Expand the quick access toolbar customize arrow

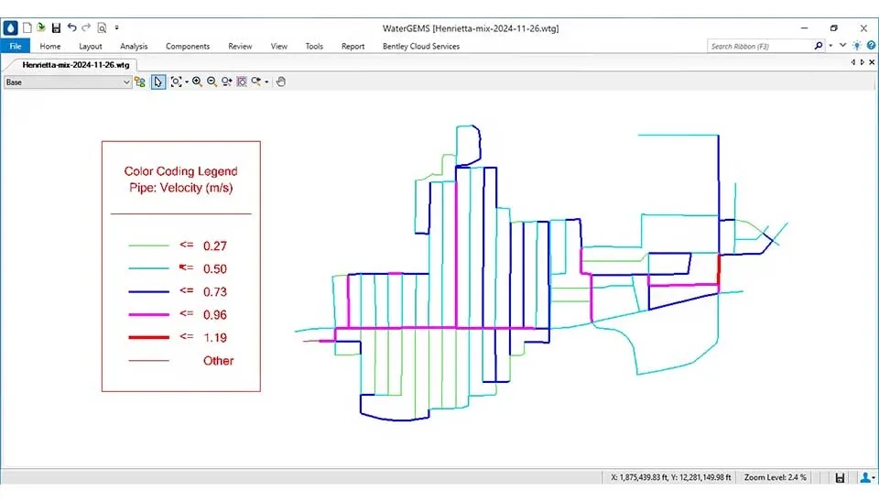coord(117,27)
